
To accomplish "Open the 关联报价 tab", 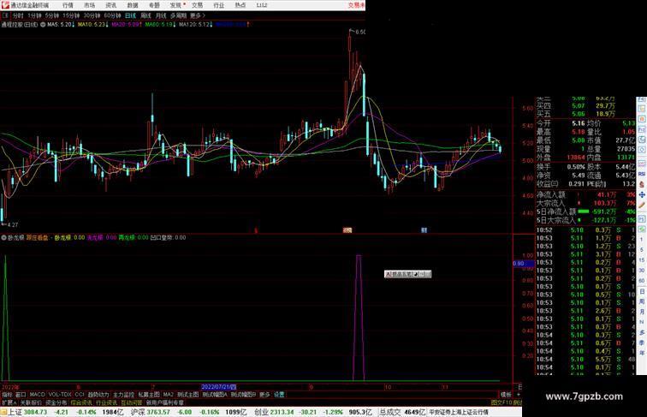I will point(31,402).
